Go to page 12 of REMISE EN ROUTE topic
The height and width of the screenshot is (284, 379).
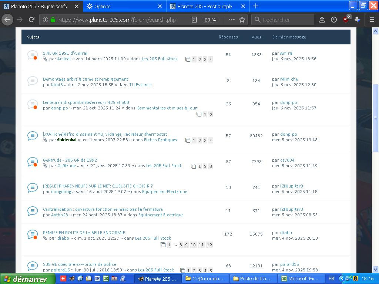tap(209, 245)
